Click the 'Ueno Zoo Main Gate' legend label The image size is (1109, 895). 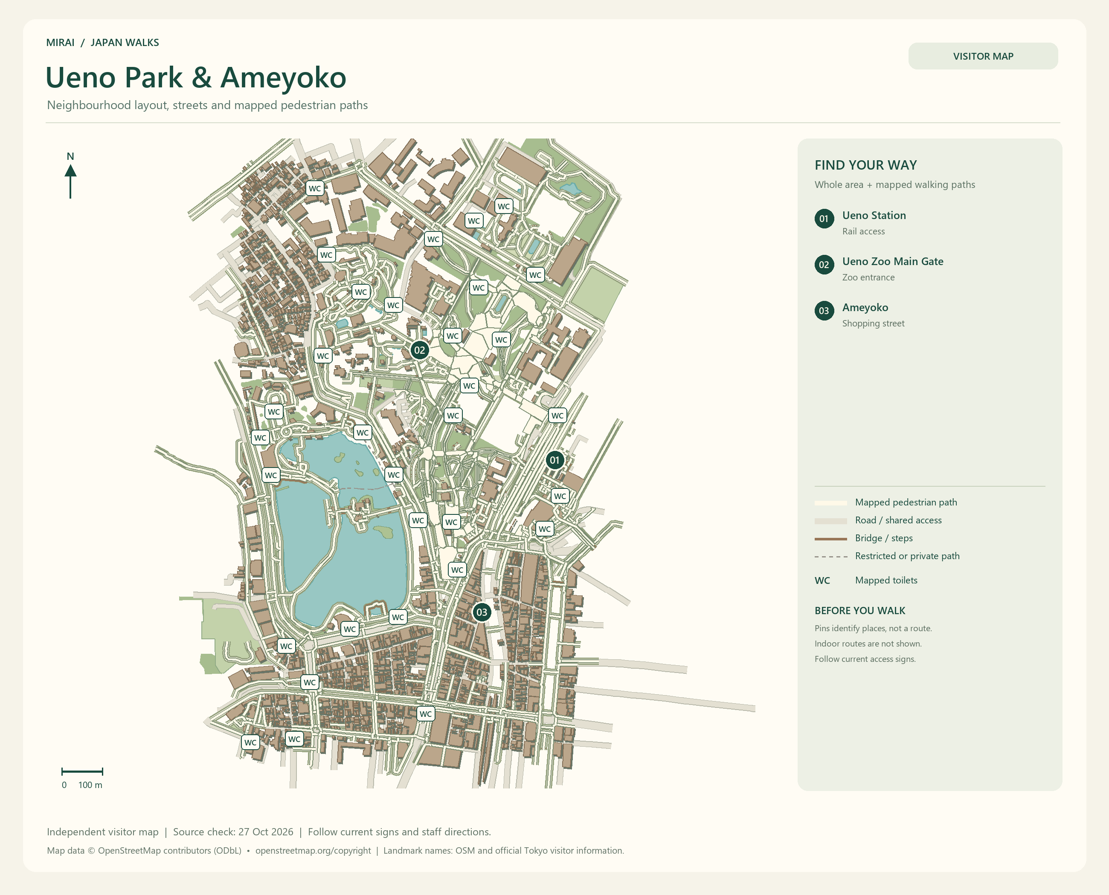(892, 261)
